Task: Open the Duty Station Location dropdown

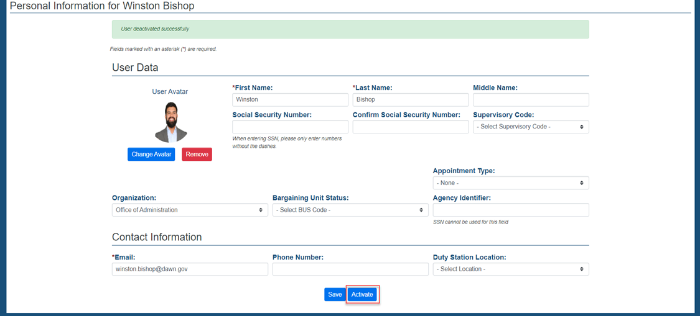Action: 511,269
